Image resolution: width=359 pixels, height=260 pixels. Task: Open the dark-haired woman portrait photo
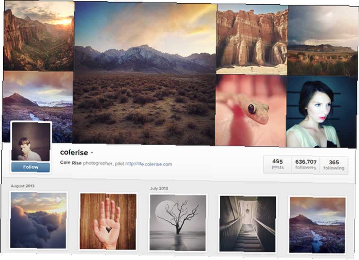coord(321,112)
